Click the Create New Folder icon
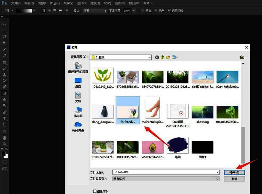Screen dimensions: 262x194 click(167, 57)
